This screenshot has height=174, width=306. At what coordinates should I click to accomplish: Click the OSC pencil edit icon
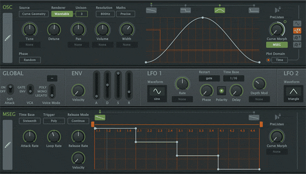(8, 38)
